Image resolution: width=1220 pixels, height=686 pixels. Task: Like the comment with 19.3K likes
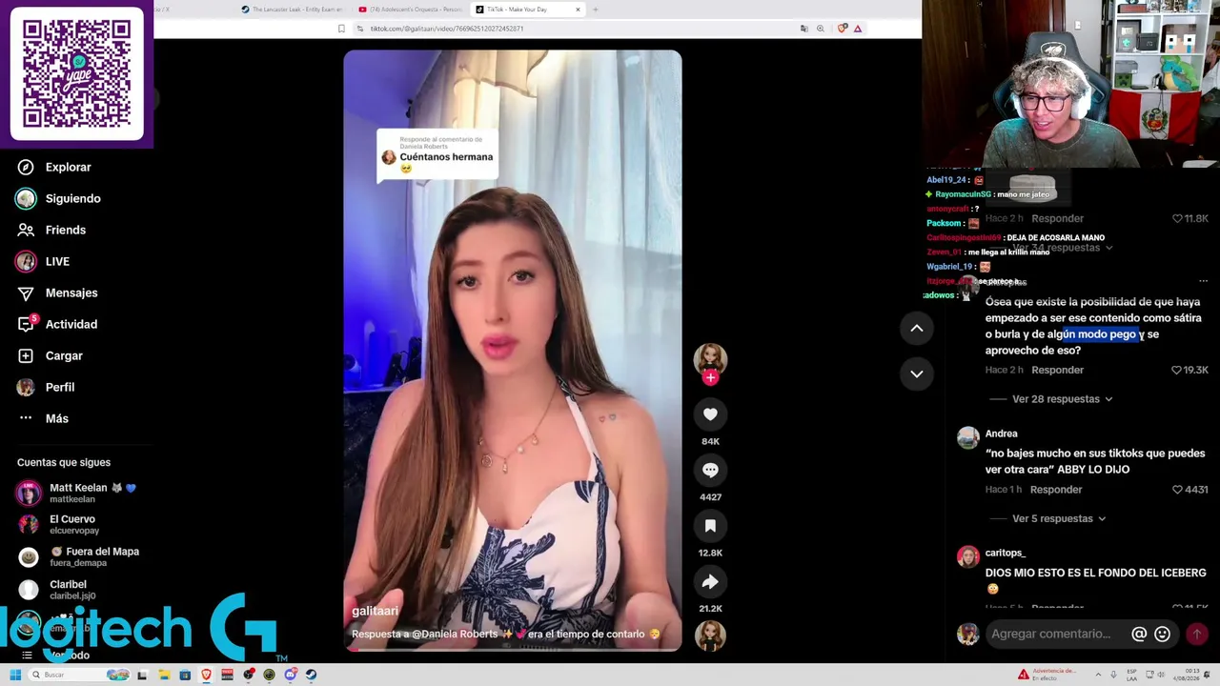click(x=1176, y=370)
